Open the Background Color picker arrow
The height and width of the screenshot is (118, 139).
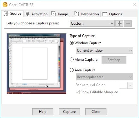pyautogui.click(x=130, y=85)
